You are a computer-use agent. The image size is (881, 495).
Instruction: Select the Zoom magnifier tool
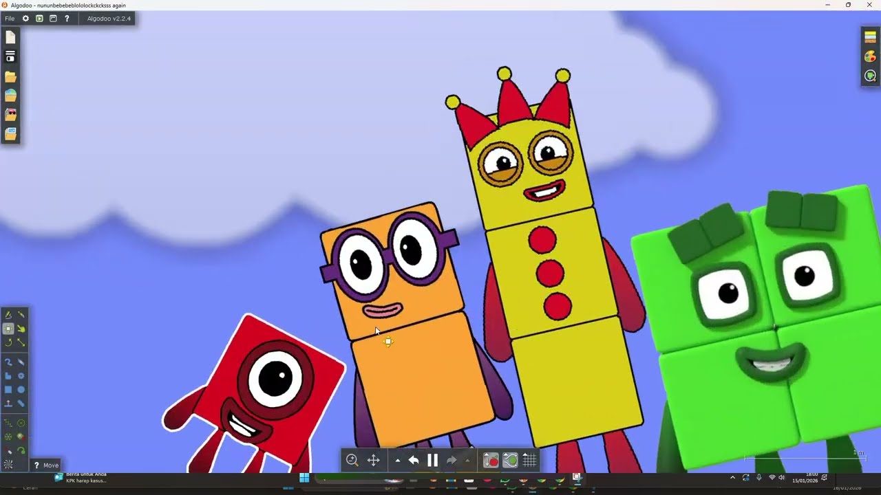(352, 460)
